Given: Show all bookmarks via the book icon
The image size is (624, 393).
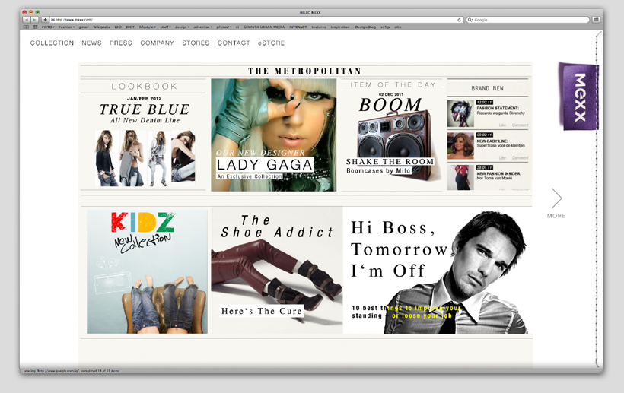Looking at the screenshot, I should (x=27, y=27).
